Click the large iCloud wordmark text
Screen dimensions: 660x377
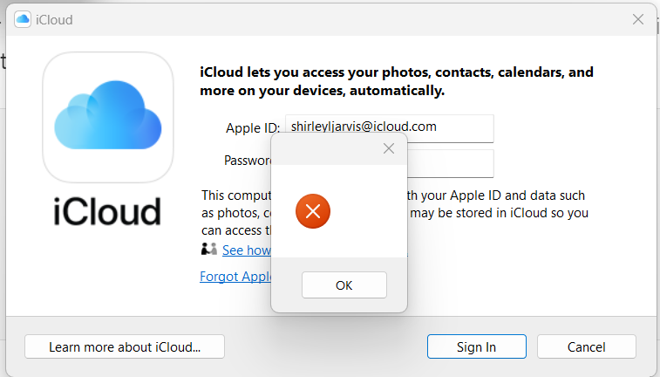click(x=108, y=212)
